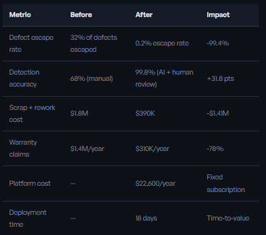The image size is (266, 235).
Task: Click the Metric column header
Action: coord(20,15)
